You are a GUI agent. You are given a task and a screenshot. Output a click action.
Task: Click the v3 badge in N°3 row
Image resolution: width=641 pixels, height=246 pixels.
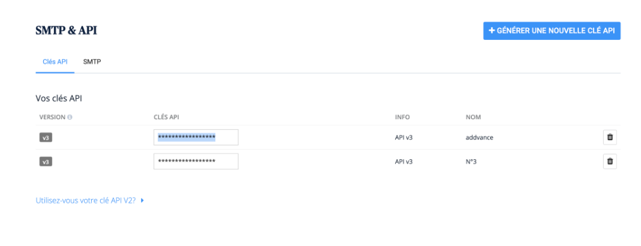[46, 162]
